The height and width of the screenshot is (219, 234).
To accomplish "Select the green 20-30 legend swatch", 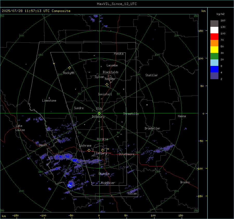I will pyautogui.click(x=214, y=56).
